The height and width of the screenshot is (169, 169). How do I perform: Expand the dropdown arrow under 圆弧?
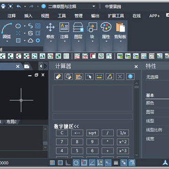pyautogui.click(x=7, y=41)
